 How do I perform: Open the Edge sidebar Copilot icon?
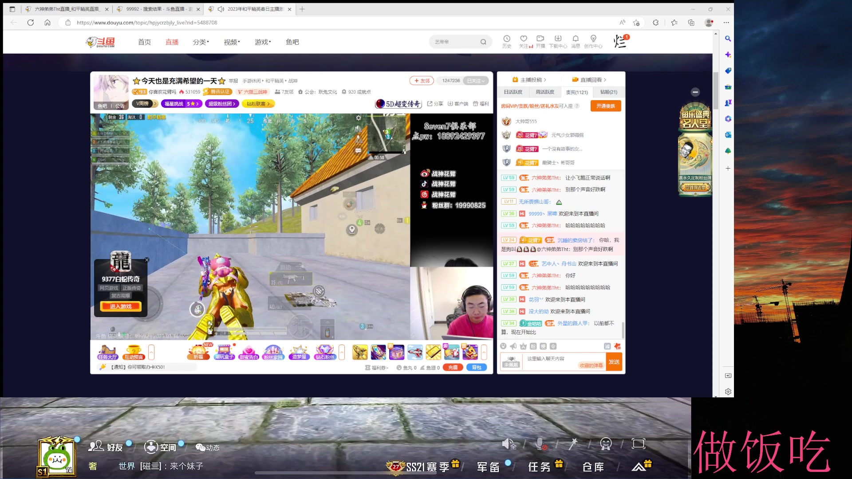728,55
